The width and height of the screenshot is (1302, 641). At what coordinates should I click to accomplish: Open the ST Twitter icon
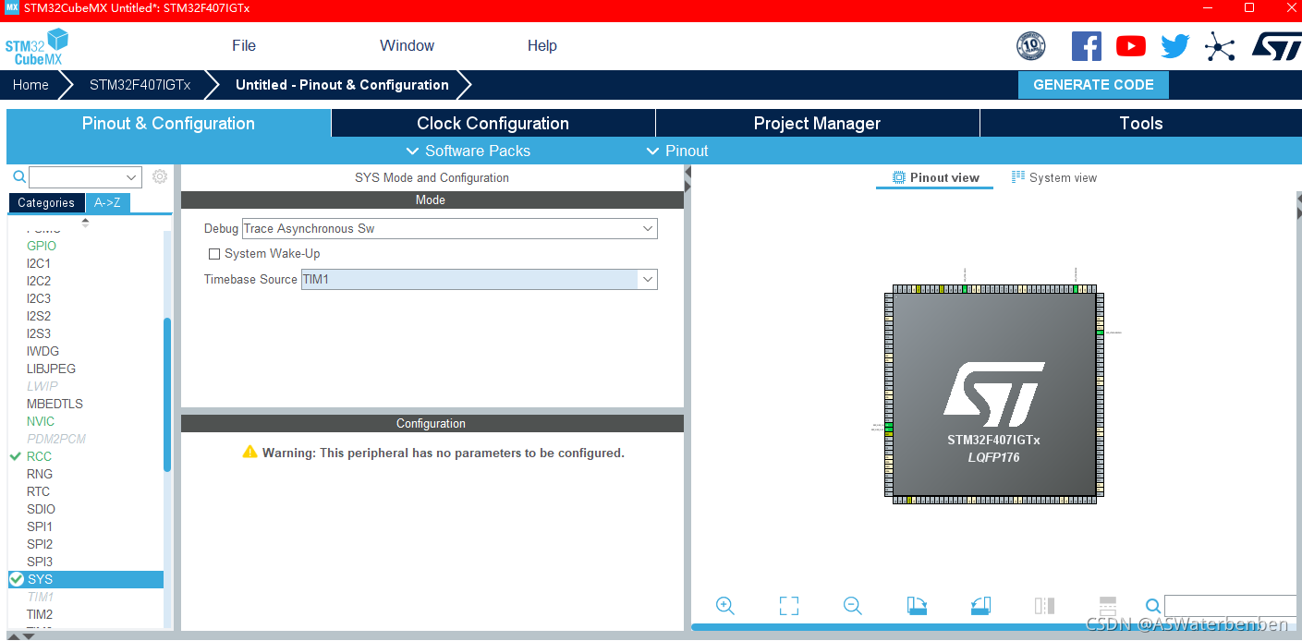click(x=1175, y=46)
